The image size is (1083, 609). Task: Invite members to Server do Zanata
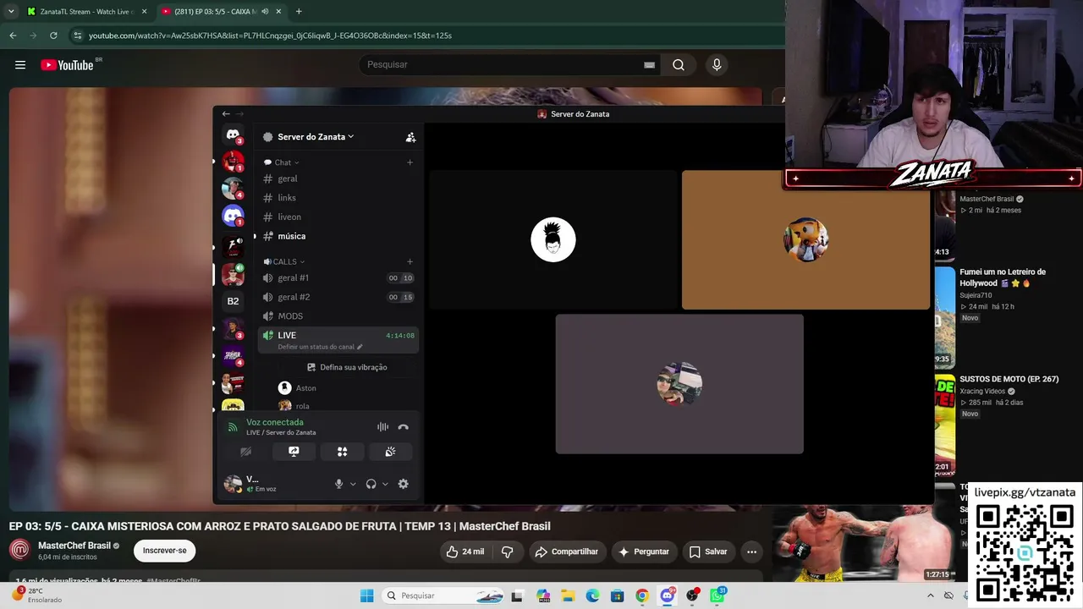(410, 137)
